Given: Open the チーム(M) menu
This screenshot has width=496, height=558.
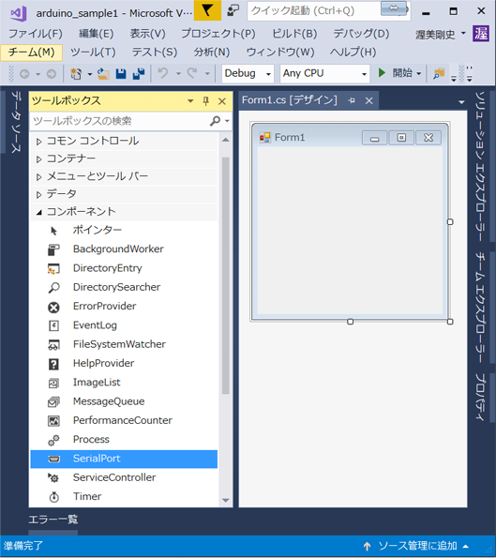Looking at the screenshot, I should pyautogui.click(x=31, y=53).
